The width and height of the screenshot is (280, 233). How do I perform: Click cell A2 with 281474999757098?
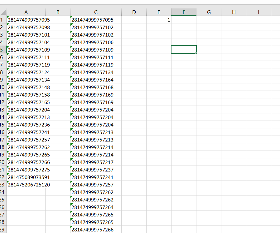click(26, 27)
